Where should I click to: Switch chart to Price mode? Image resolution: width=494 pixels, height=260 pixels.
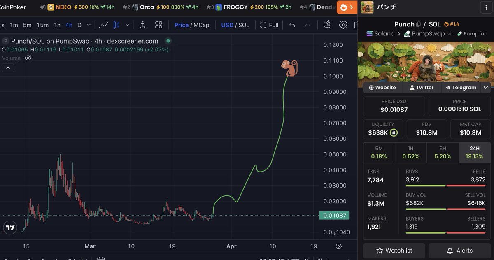tap(182, 25)
